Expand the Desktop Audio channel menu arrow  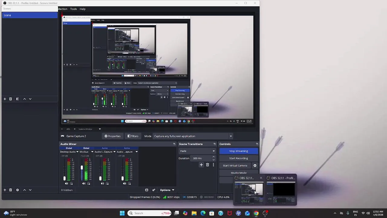click(x=77, y=152)
